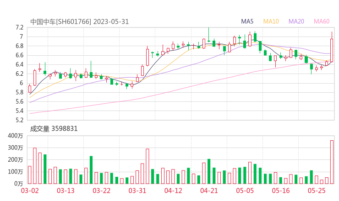339x201 pixels.
Task: Click the 03-02 date axis label
Action: coord(30,190)
